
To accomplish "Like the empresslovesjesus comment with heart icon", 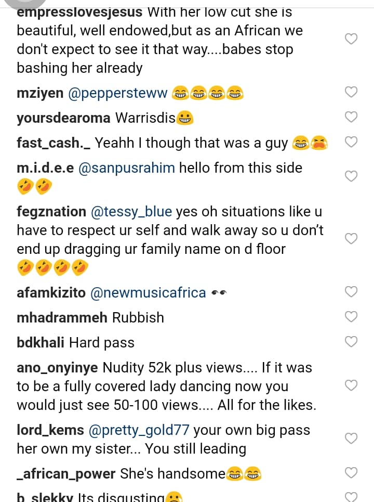I will point(352,39).
